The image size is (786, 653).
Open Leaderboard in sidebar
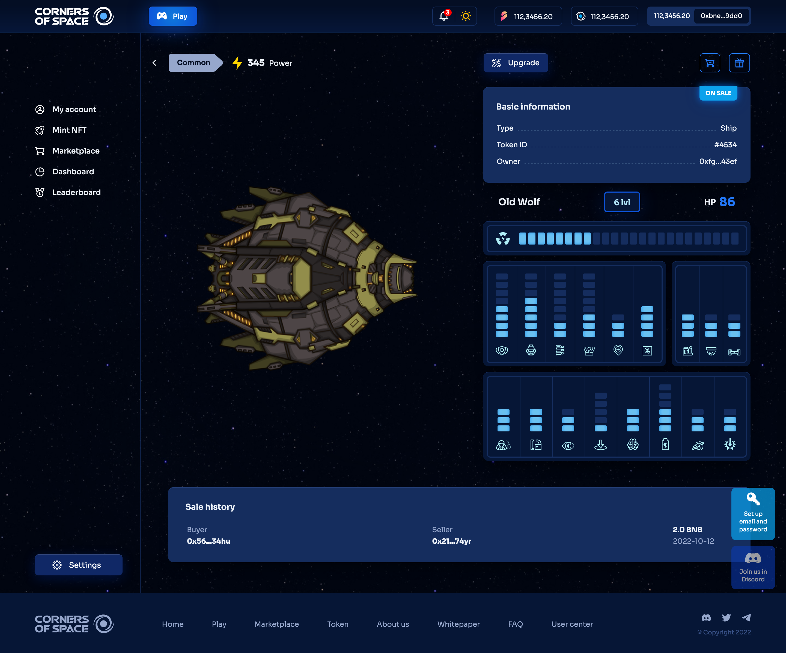68,192
